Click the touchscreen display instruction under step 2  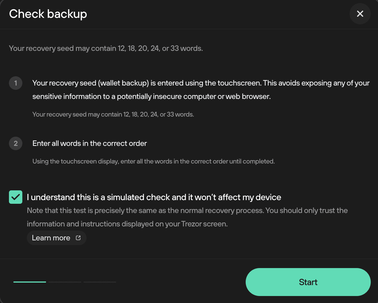[154, 161]
